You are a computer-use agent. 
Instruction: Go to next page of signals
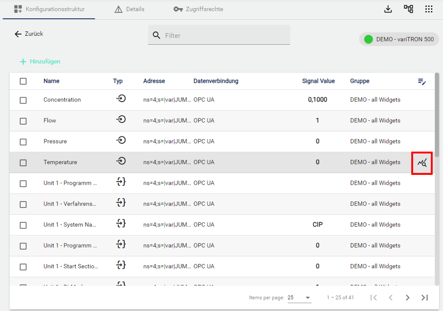click(408, 298)
